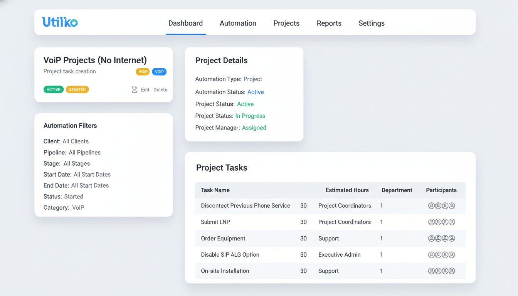Click participant icons for Order Equipment row

(441, 239)
